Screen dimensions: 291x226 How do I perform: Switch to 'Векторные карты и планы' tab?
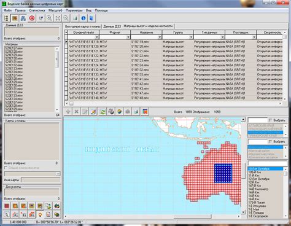(x=83, y=26)
